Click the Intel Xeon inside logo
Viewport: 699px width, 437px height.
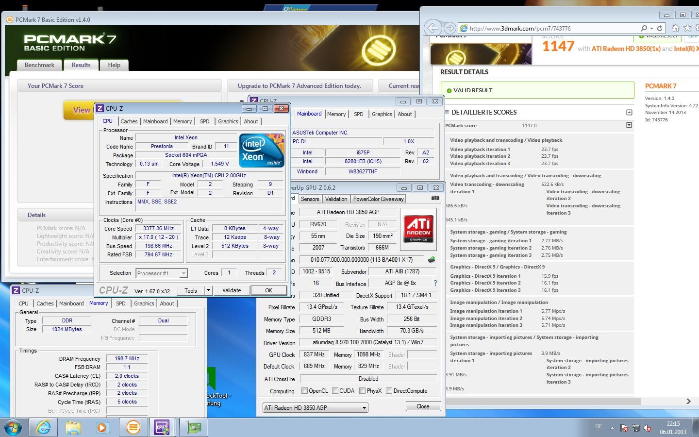pos(262,150)
